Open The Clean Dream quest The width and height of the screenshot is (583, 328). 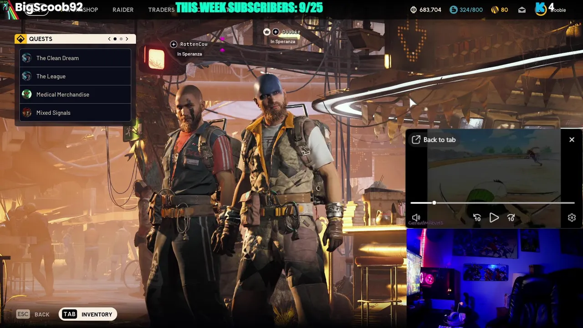[76, 58]
